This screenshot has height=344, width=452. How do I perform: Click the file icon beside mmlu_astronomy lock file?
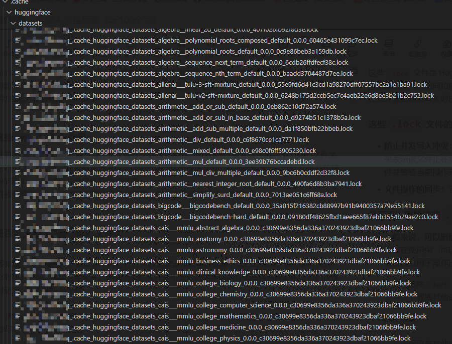pos(17,250)
